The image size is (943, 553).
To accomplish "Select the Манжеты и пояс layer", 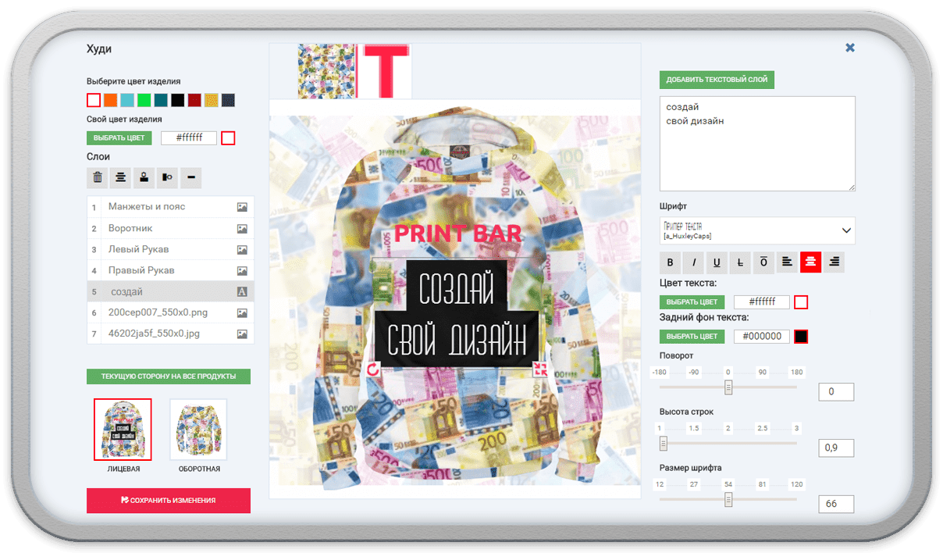I will coord(170,207).
